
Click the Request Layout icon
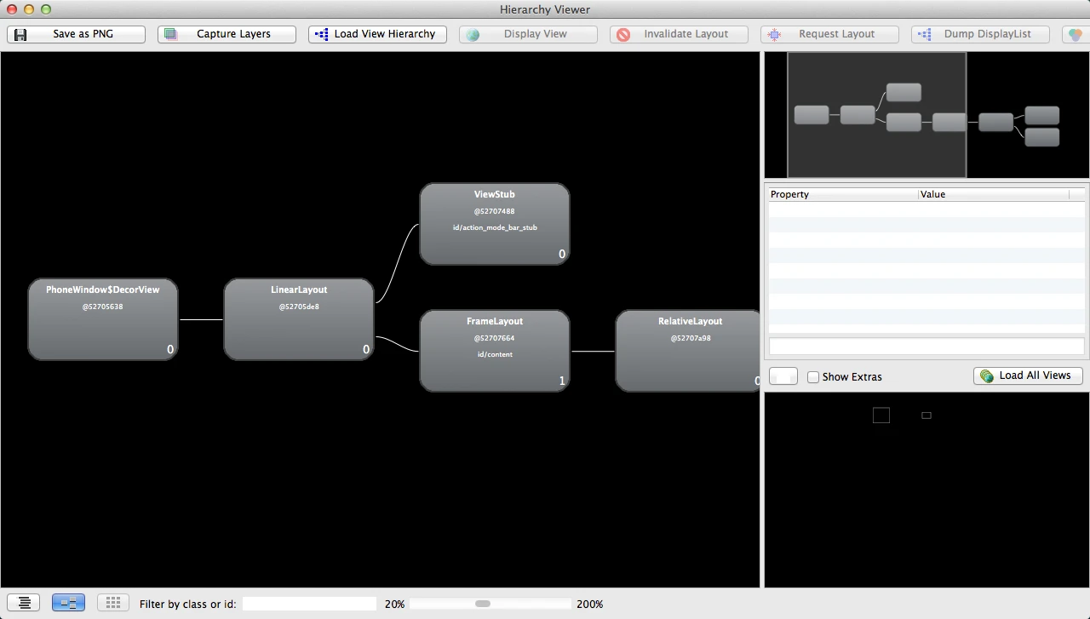[x=774, y=35]
